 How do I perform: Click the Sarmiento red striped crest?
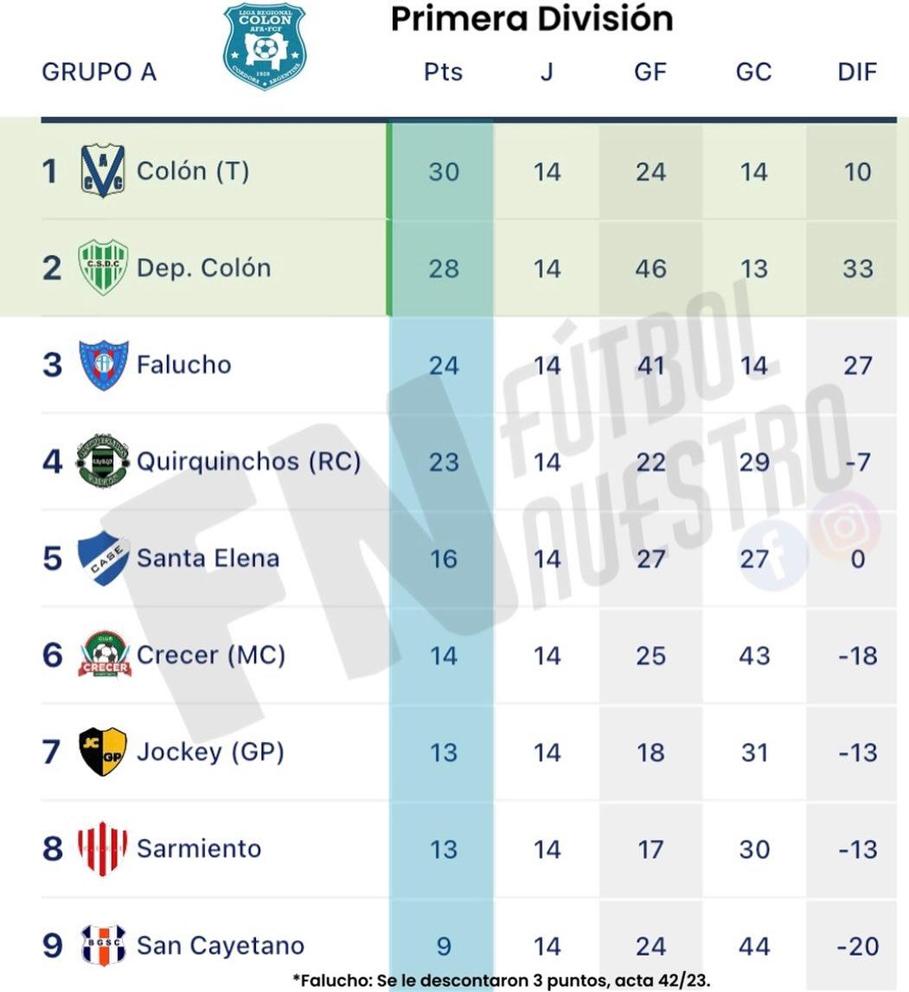103,848
